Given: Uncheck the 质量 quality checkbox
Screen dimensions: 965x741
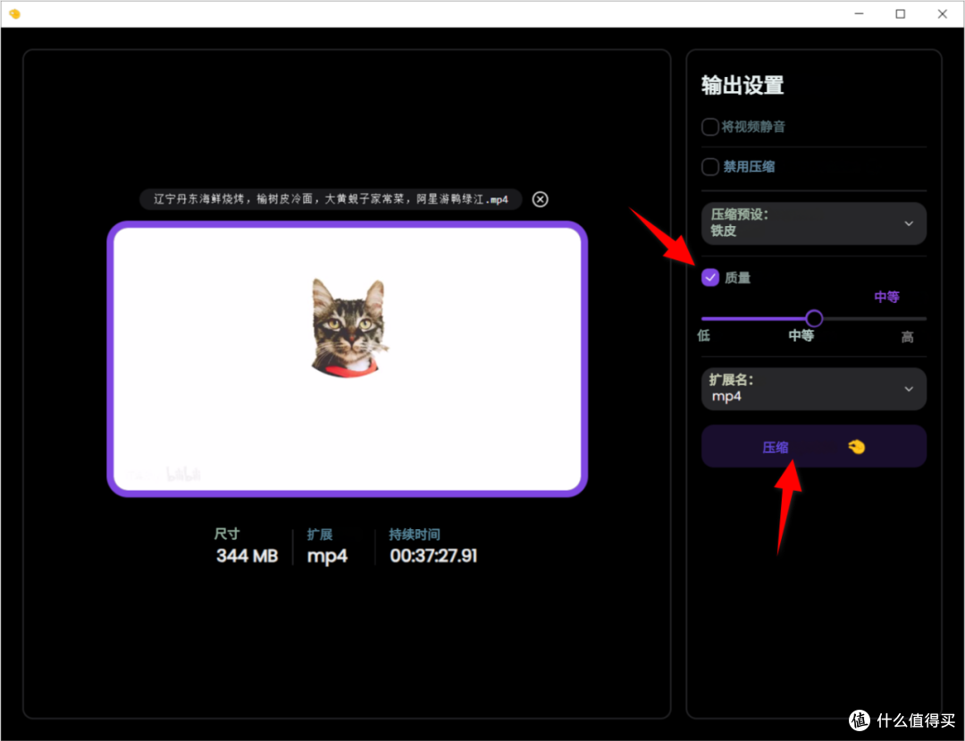Looking at the screenshot, I should click(x=709, y=278).
